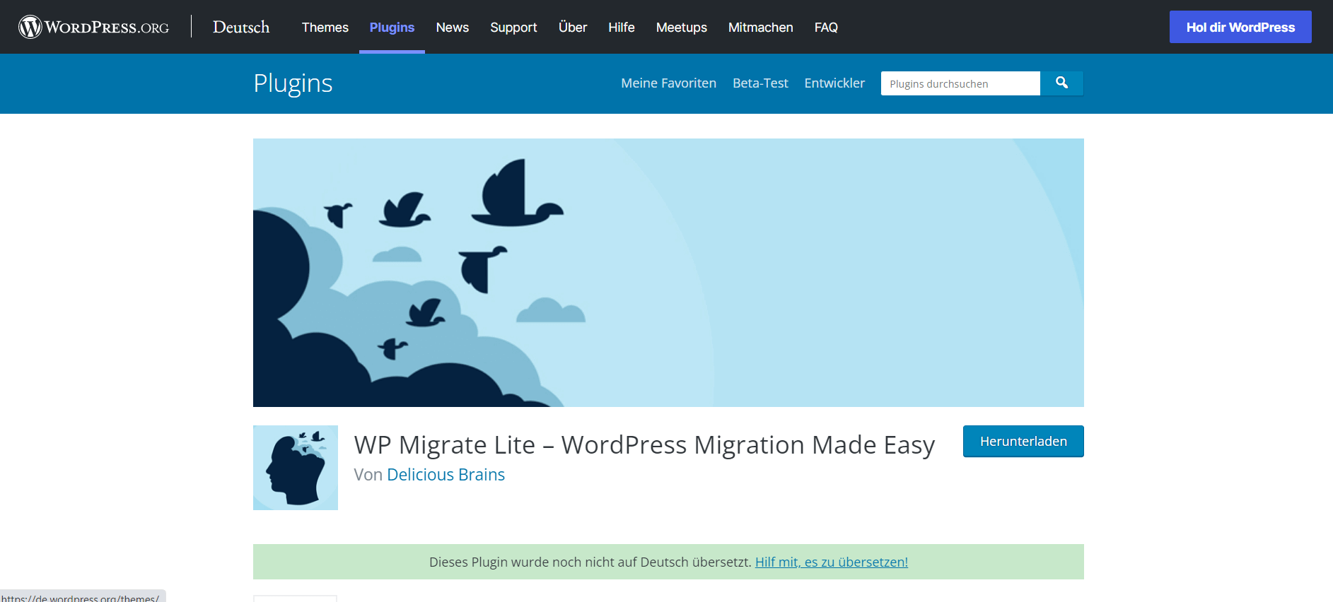Click the WP Migrate Lite plugin title

pos(644,445)
